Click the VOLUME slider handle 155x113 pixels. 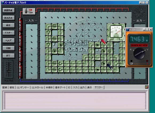click(9, 71)
